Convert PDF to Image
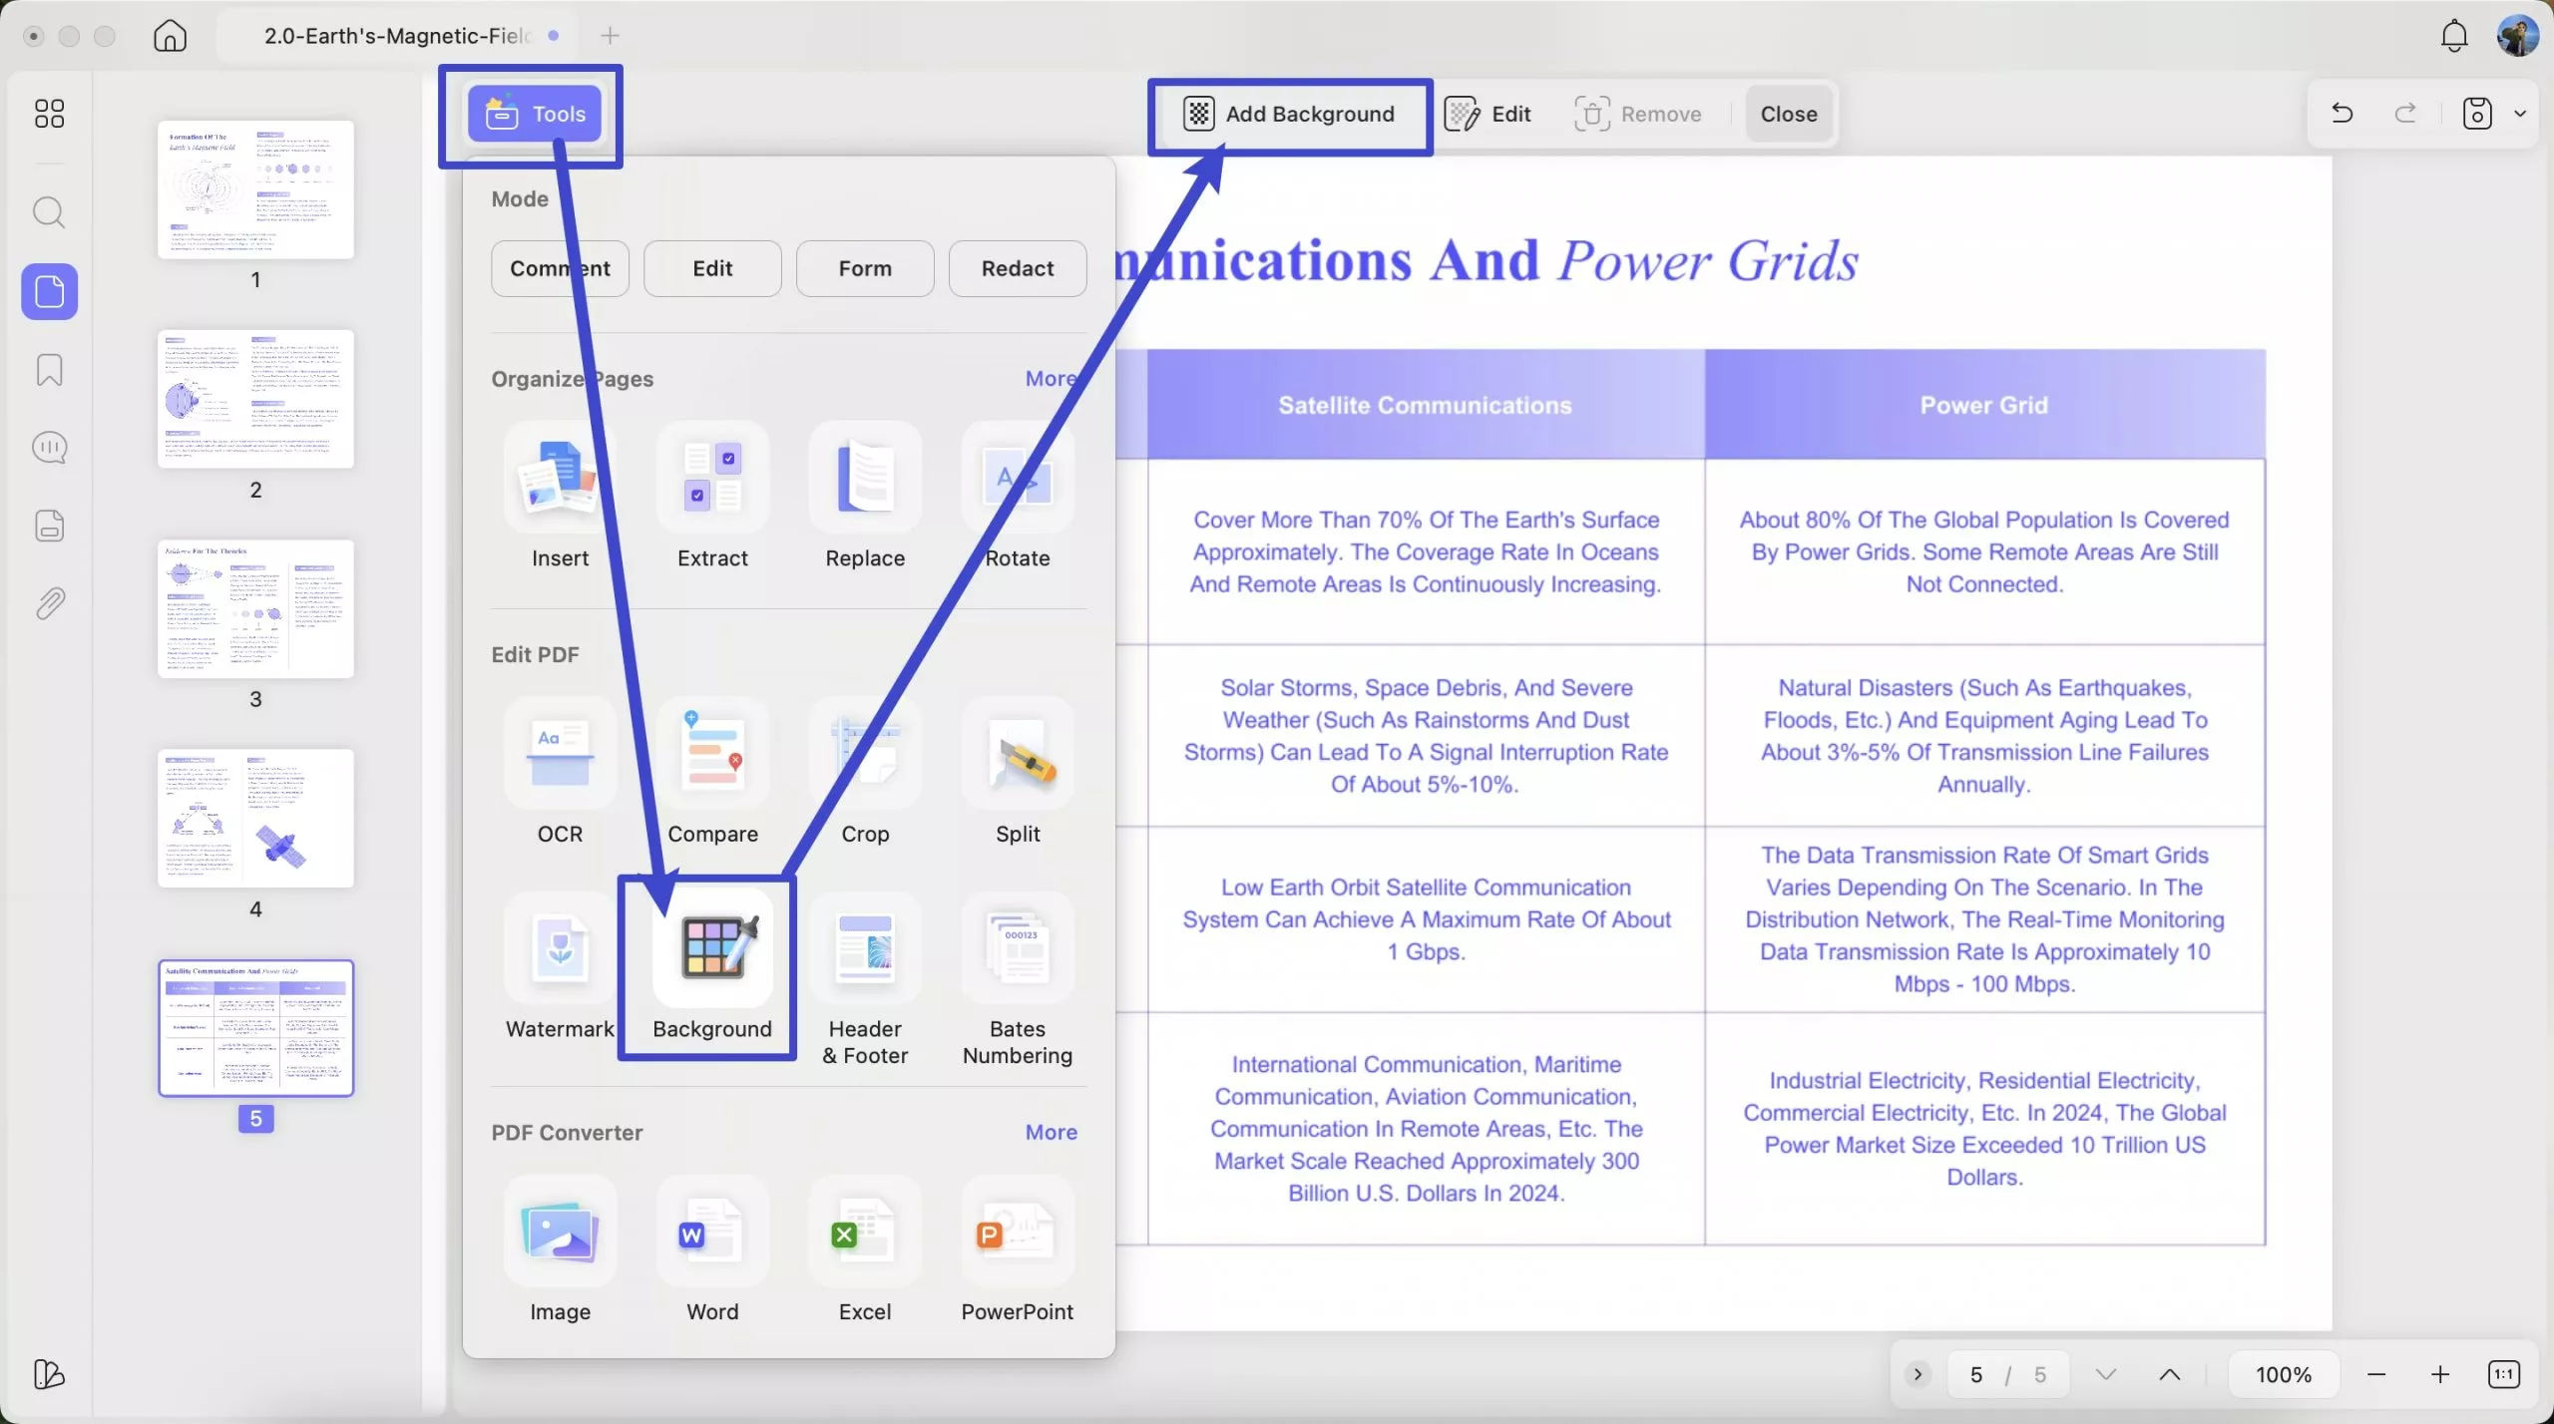The width and height of the screenshot is (2554, 1424). (560, 1250)
